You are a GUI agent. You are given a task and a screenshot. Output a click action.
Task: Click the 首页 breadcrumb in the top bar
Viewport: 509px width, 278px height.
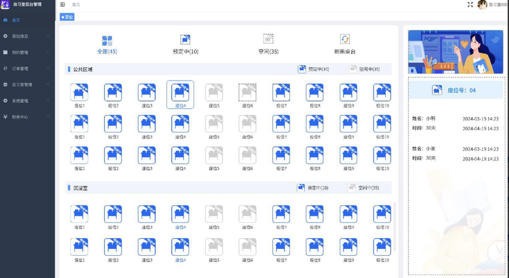(76, 4)
